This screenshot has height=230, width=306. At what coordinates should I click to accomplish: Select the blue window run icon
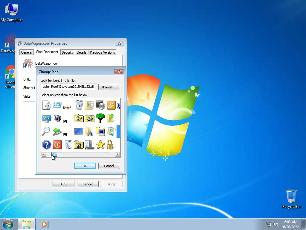tap(57, 105)
